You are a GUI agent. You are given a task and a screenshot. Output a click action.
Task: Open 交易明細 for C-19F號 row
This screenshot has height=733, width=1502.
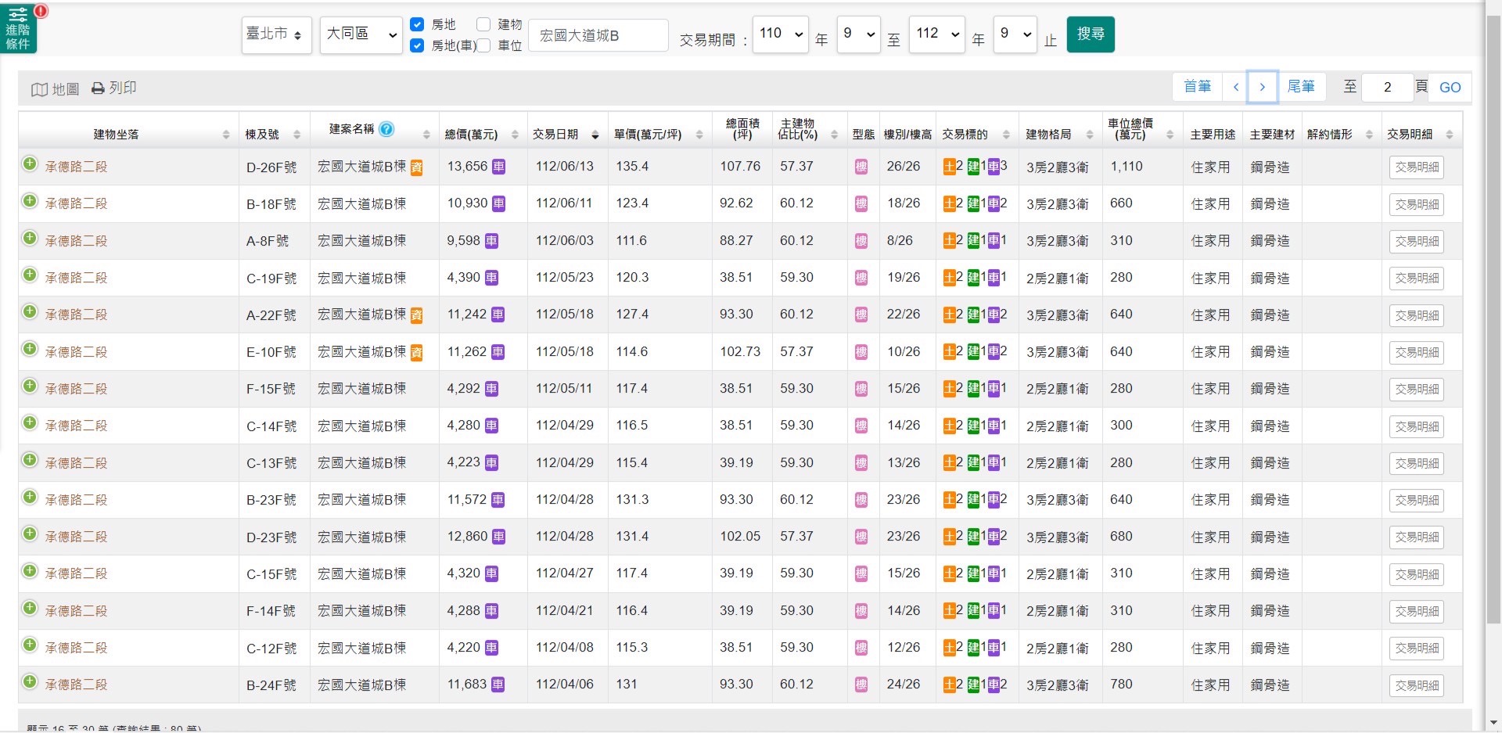pyautogui.click(x=1416, y=278)
